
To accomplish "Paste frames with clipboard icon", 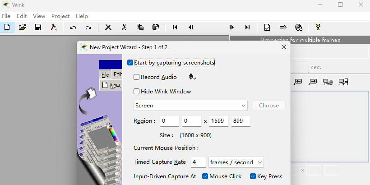I will [x=156, y=27].
